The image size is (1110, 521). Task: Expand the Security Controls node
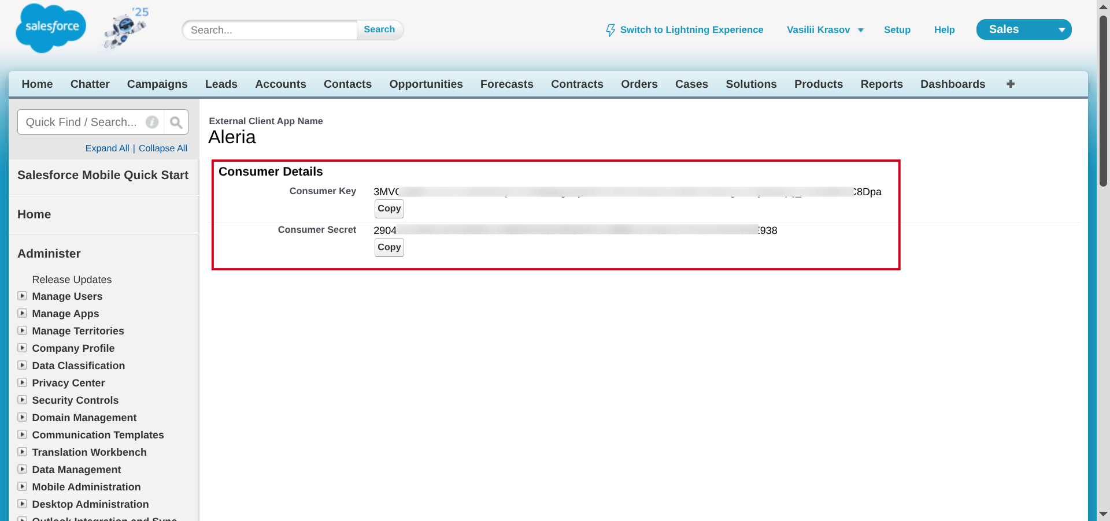(23, 400)
